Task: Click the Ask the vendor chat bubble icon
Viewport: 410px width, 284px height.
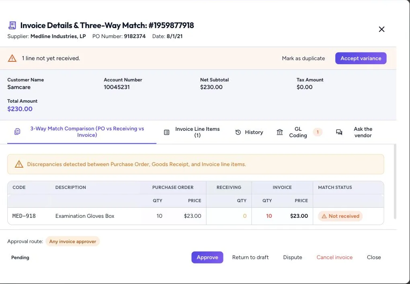Action: point(339,132)
